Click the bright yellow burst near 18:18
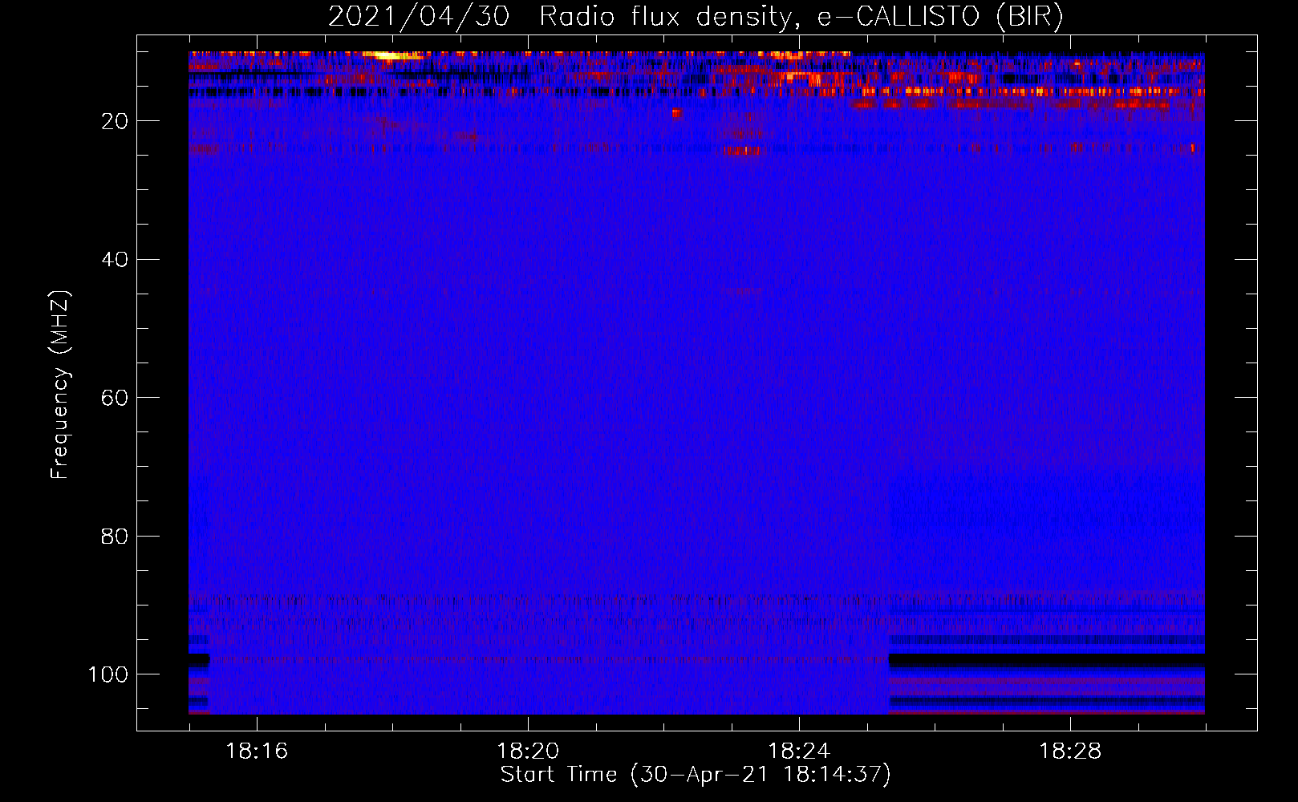 tap(391, 55)
